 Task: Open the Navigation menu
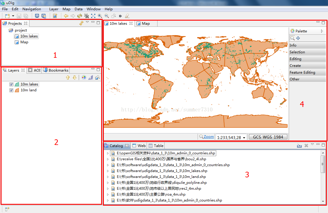(32, 9)
